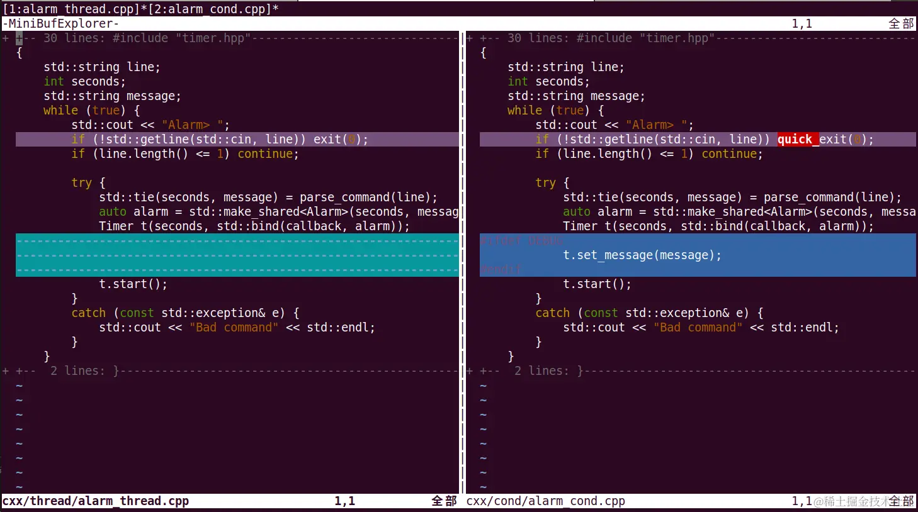Click the t.set_message(message); line

(x=642, y=255)
